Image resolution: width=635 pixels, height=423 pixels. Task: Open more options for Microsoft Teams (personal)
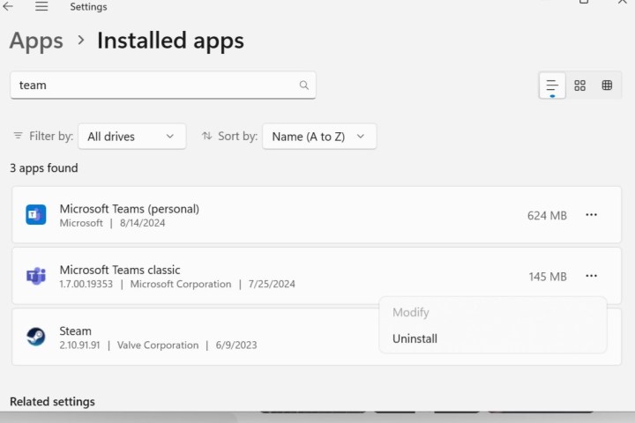click(591, 215)
